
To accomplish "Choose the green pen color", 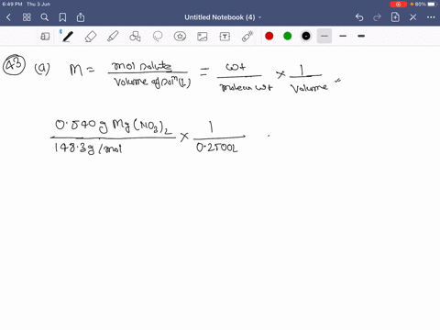I will click(288, 36).
